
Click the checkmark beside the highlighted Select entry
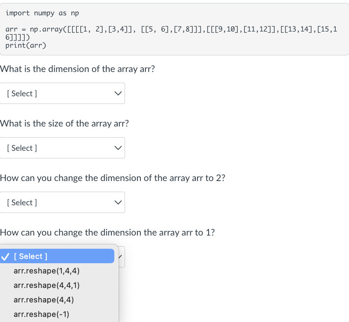point(6,256)
